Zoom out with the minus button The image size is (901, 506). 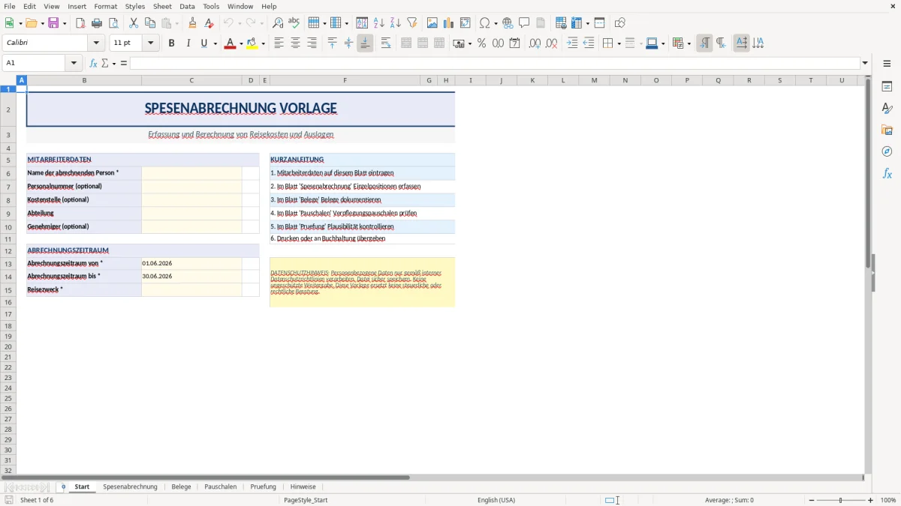coord(811,500)
